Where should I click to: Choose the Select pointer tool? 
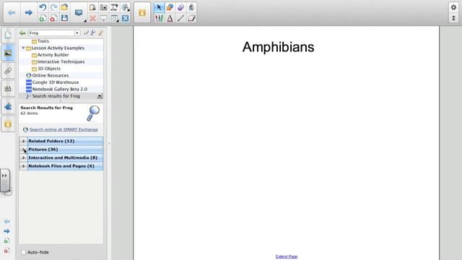tap(159, 7)
